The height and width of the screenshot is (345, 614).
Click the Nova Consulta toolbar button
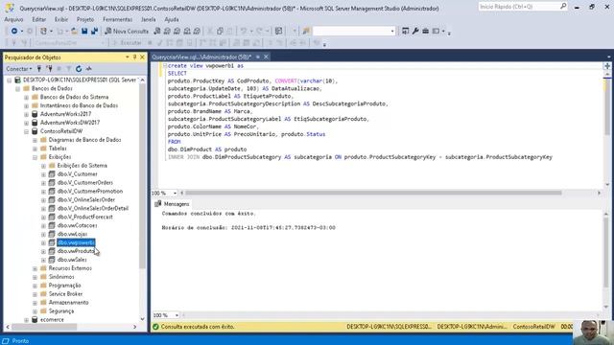[128, 31]
